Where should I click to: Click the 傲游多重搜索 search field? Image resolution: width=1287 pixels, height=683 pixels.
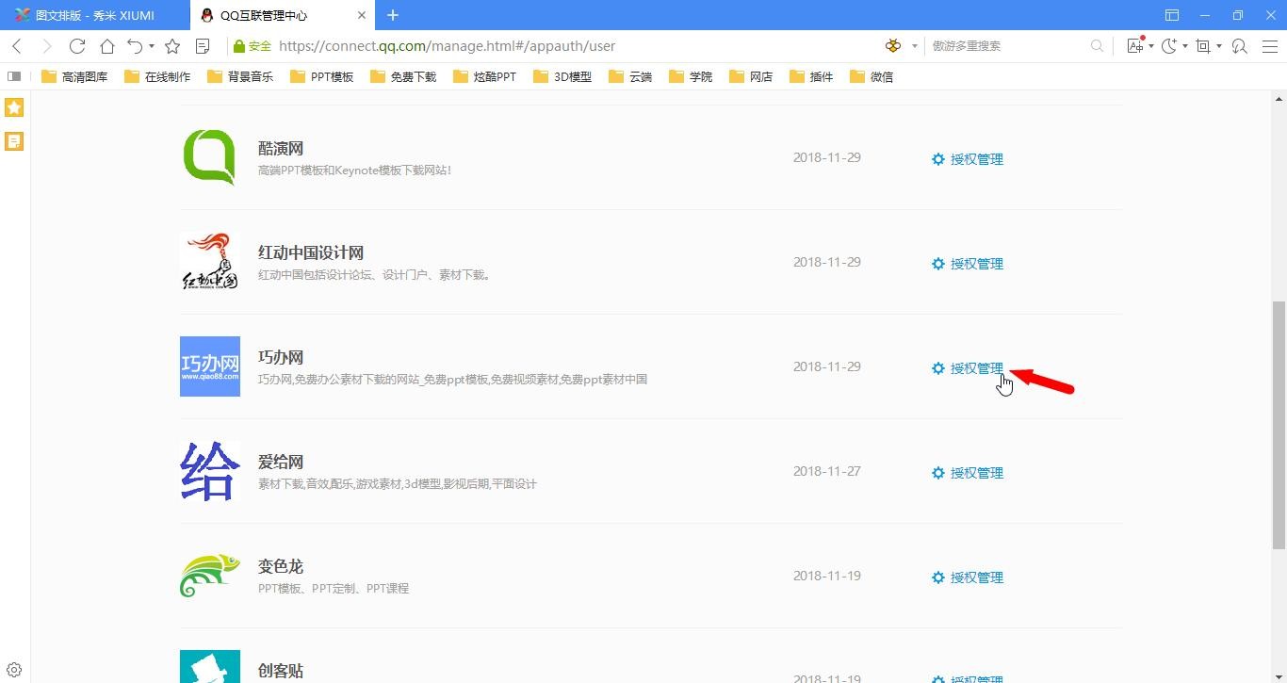[1006, 46]
